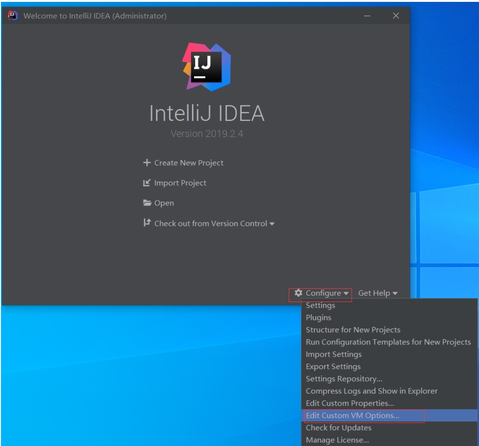The image size is (479, 446).
Task: Open Settings Repository... entry
Action: point(389,379)
